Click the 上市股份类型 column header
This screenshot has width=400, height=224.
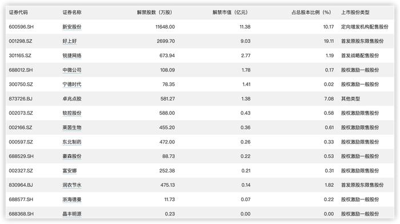click(x=355, y=12)
